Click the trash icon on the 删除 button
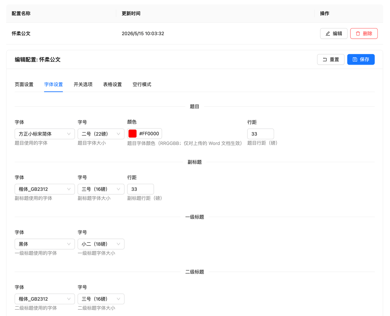Image resolution: width=390 pixels, height=316 pixels. click(358, 34)
